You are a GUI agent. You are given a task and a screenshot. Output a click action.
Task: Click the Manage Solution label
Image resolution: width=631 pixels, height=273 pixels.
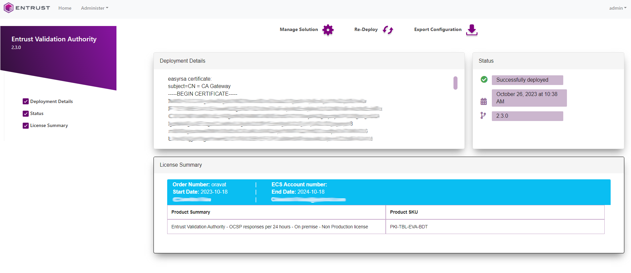tap(299, 29)
